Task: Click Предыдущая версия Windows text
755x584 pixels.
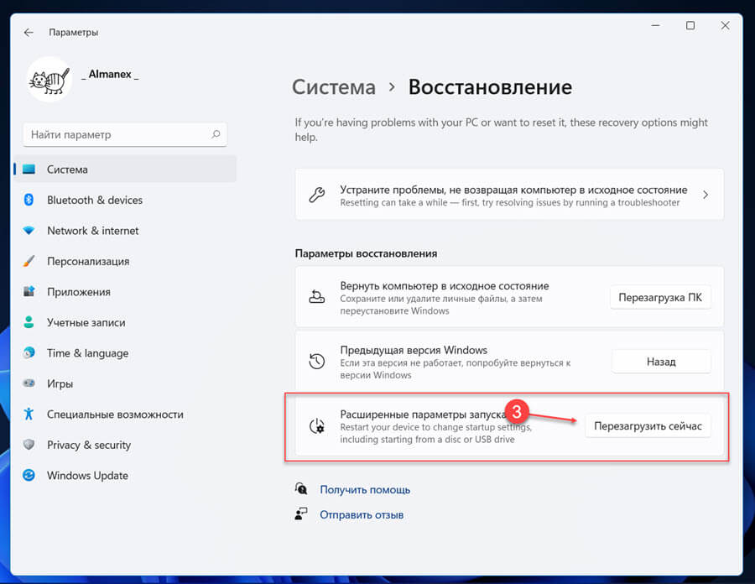Action: point(414,350)
